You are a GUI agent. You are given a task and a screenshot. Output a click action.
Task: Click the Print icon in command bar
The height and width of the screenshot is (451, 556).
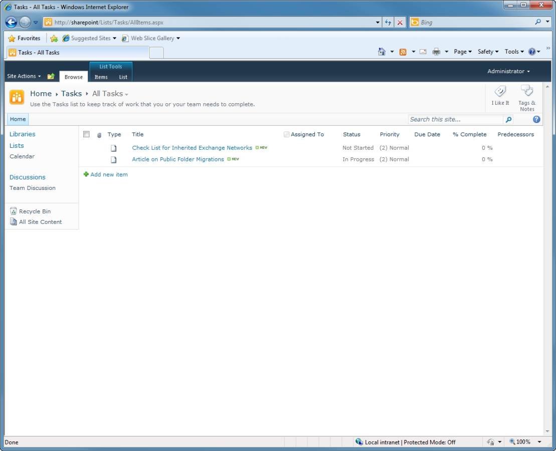[436, 52]
